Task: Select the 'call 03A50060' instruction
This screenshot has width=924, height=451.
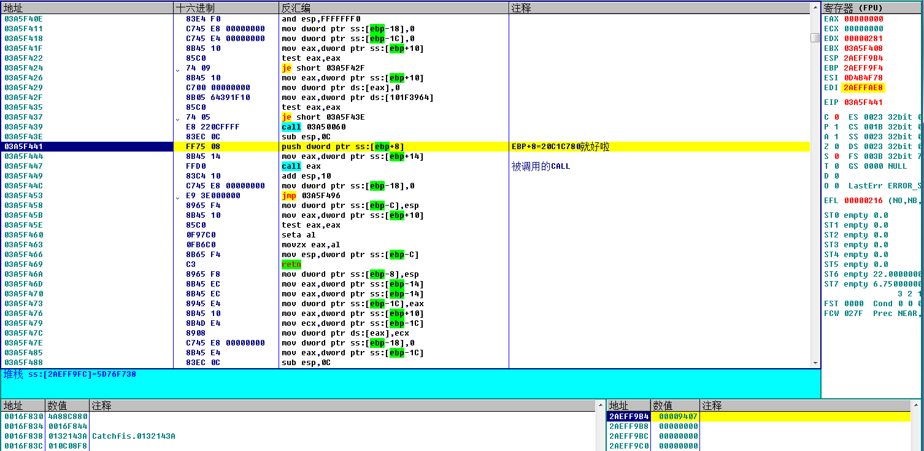Action: pyautogui.click(x=314, y=127)
